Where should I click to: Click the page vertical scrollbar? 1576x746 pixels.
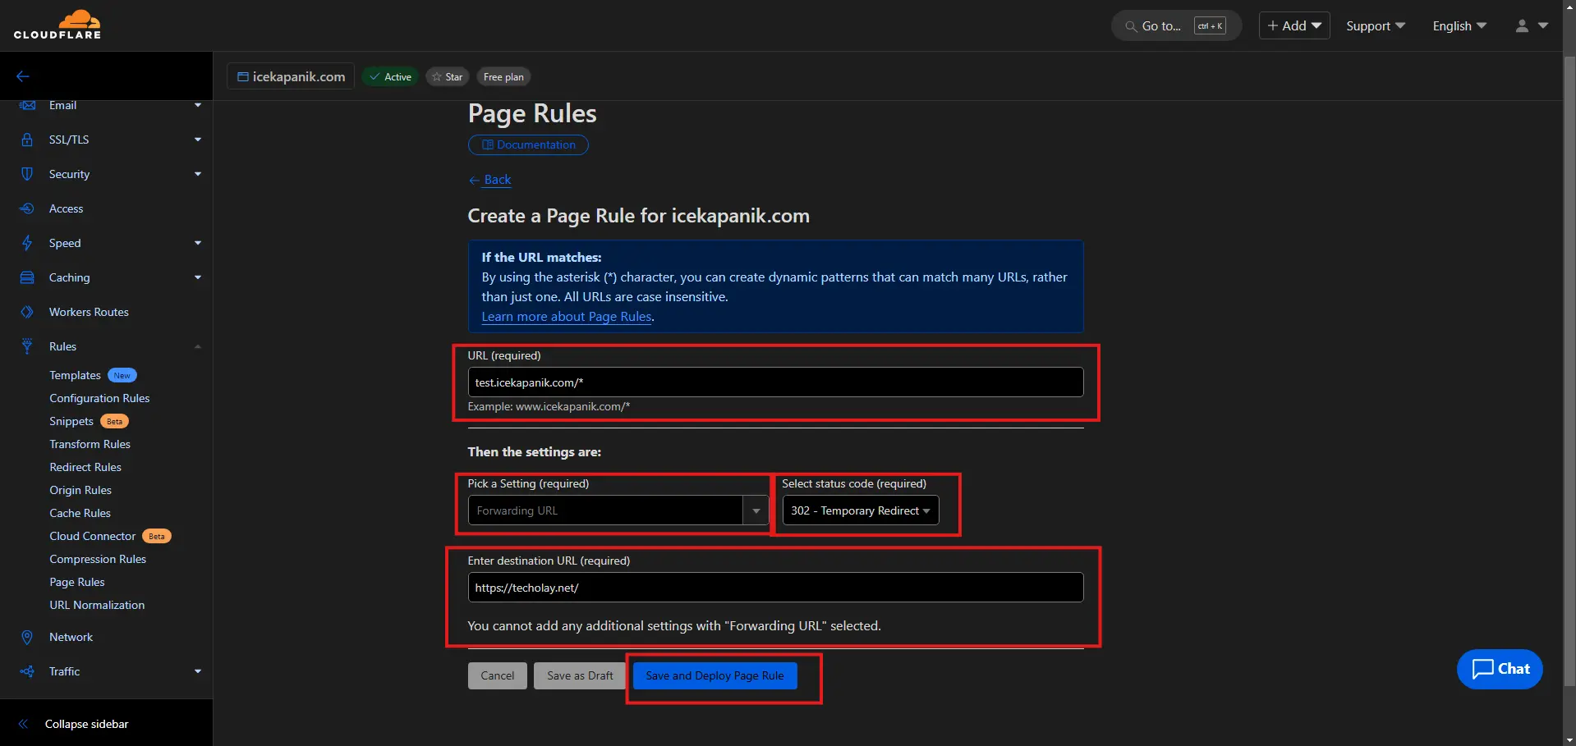click(x=1569, y=369)
